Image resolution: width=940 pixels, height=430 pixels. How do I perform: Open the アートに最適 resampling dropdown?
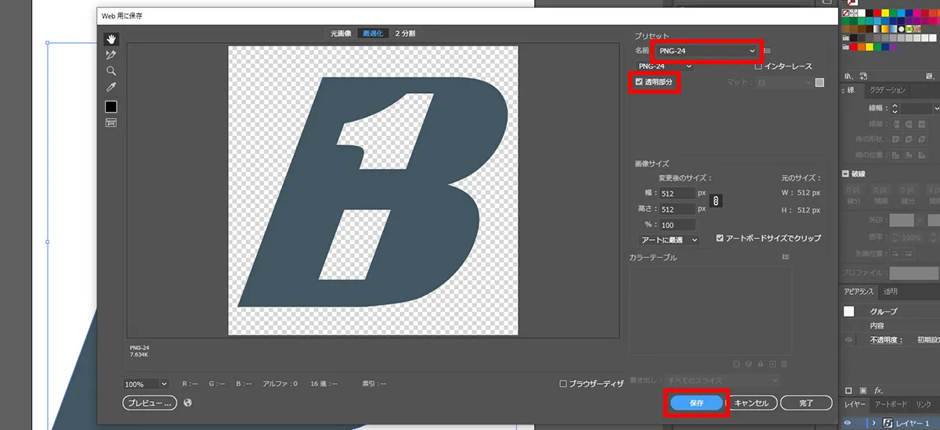tap(668, 239)
